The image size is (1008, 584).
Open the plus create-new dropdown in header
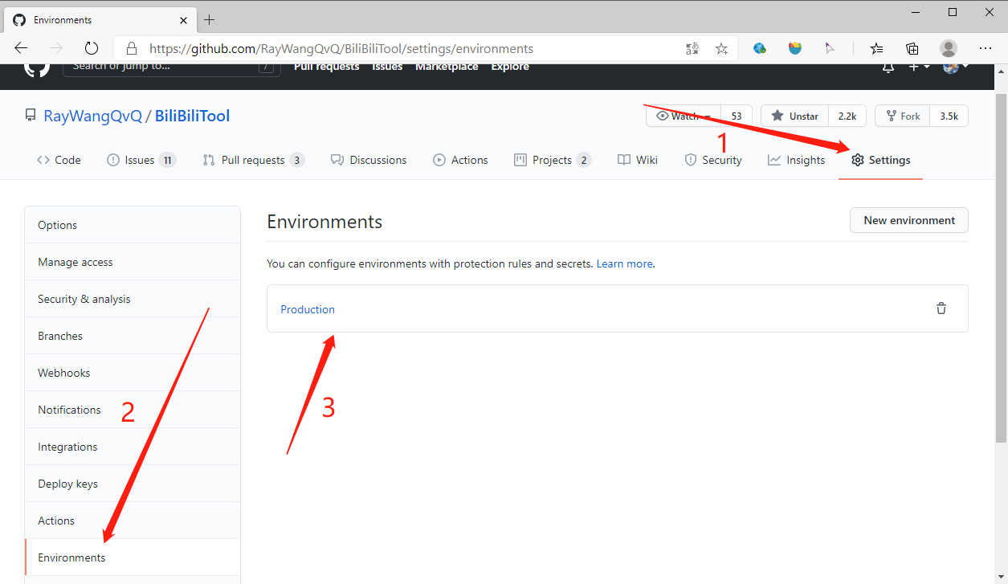pos(918,67)
